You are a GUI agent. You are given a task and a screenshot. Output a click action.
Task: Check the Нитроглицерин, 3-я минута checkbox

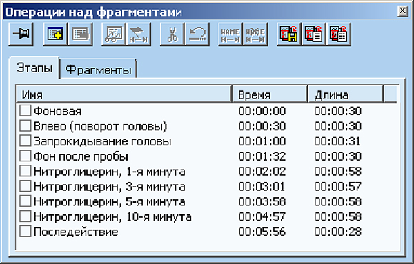25,186
